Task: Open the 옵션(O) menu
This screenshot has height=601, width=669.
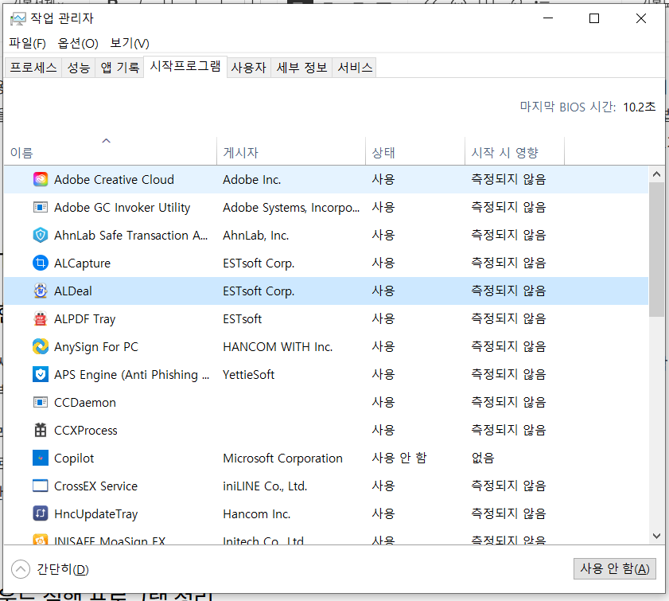Action: point(78,44)
